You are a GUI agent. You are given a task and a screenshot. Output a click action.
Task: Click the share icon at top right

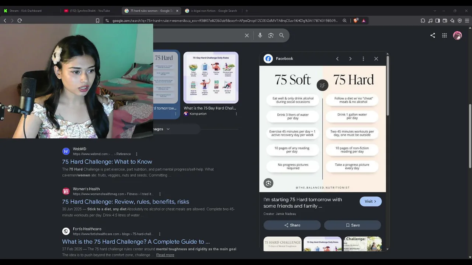[433, 35]
